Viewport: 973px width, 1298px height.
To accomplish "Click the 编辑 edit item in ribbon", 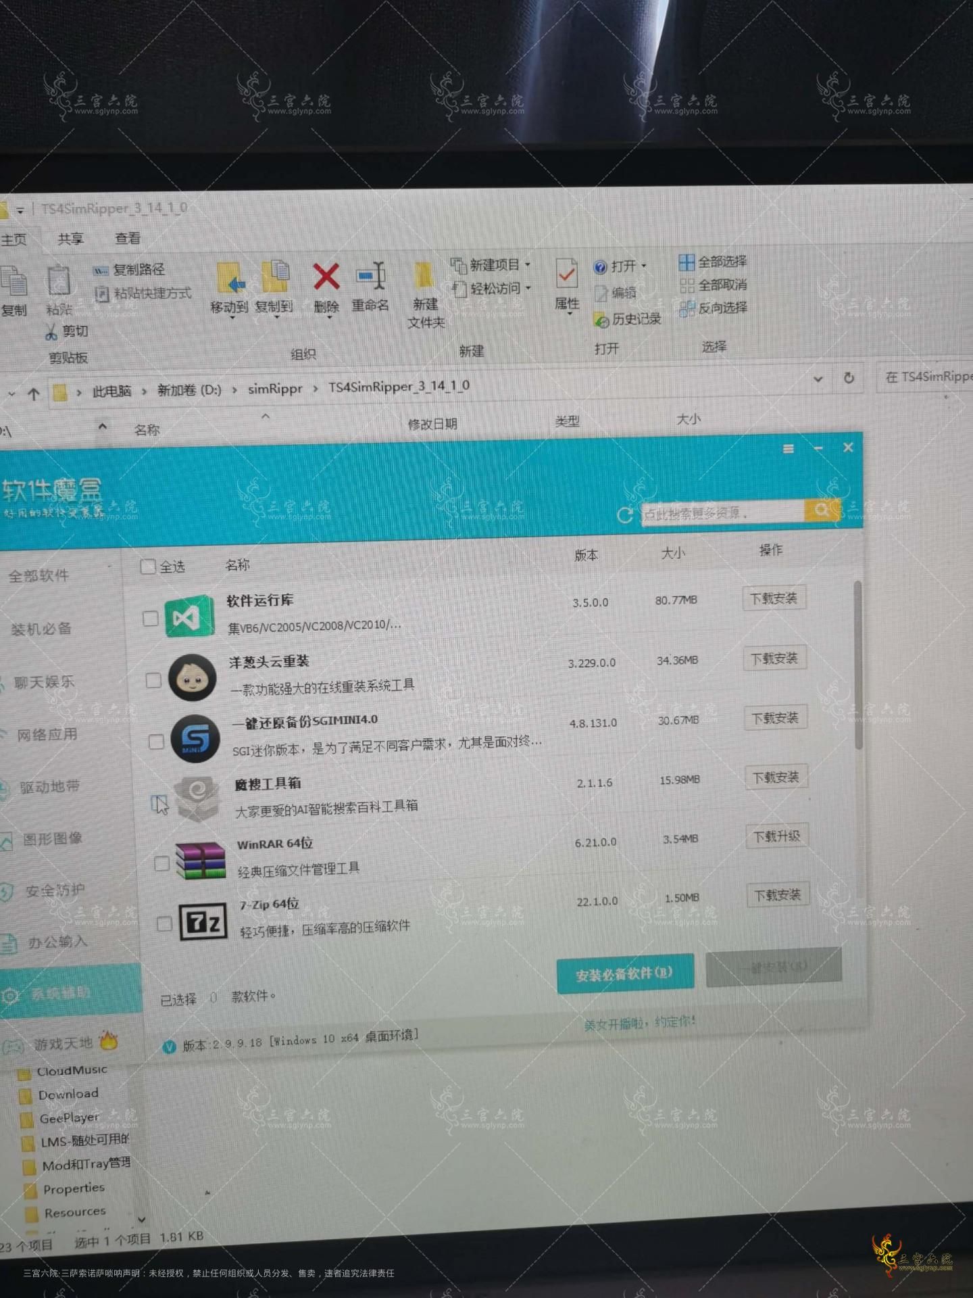I will pyautogui.click(x=615, y=293).
